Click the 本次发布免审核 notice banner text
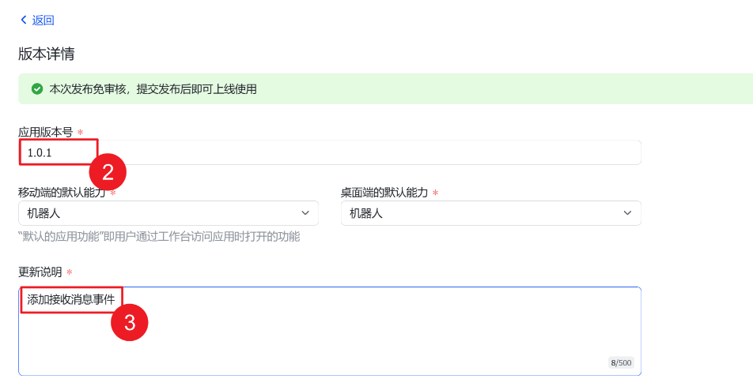This screenshot has width=753, height=390. coord(153,89)
